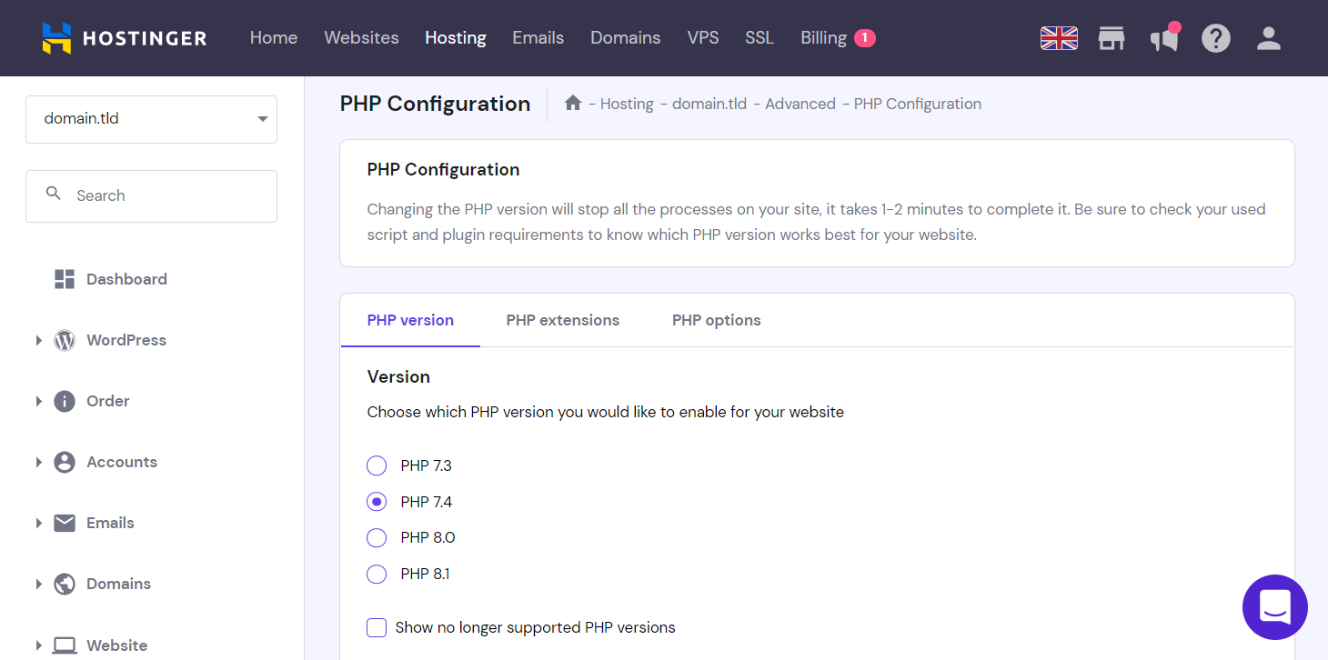Click the Advanced breadcrumb link
Screen dimensions: 1328x660
coord(800,104)
